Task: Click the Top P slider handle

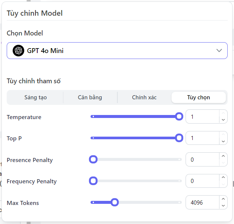Action: click(179, 138)
